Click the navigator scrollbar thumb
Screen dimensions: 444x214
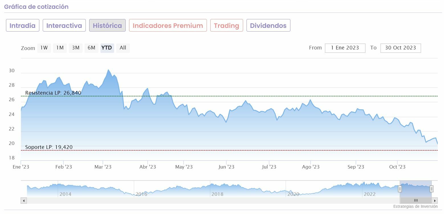click(416, 201)
